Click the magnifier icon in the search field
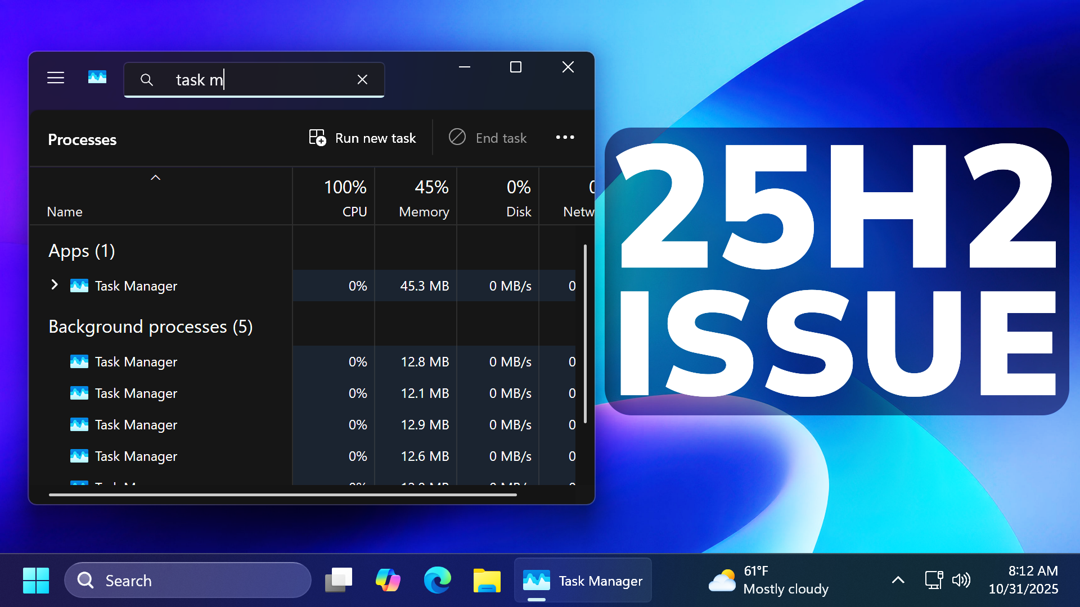Viewport: 1080px width, 607px height. pyautogui.click(x=147, y=79)
